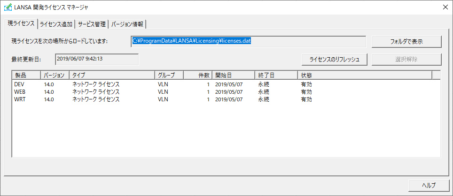The height and width of the screenshot is (196, 453).
Task: Click the フォルダで表示 button
Action: (406, 41)
